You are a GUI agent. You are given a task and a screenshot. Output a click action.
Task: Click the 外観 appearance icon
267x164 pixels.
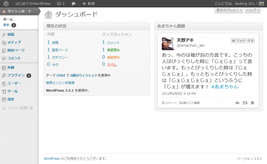[x=4, y=68]
